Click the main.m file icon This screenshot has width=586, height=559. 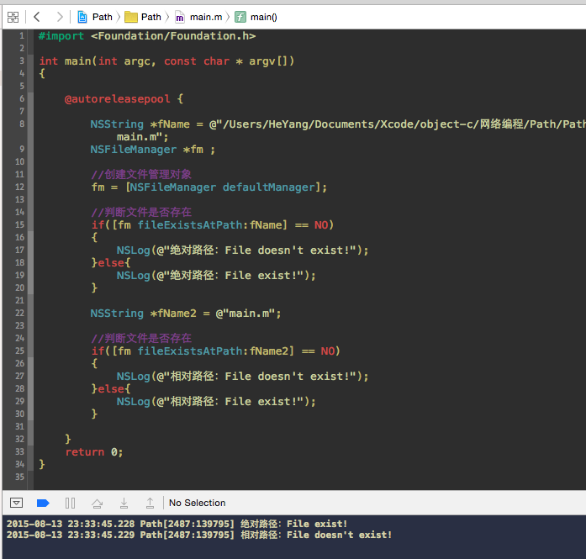pyautogui.click(x=180, y=17)
